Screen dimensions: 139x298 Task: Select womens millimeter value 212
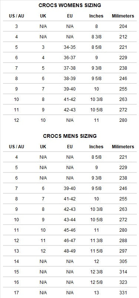123,37
